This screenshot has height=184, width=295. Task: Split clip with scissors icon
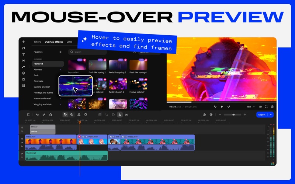tap(79, 114)
